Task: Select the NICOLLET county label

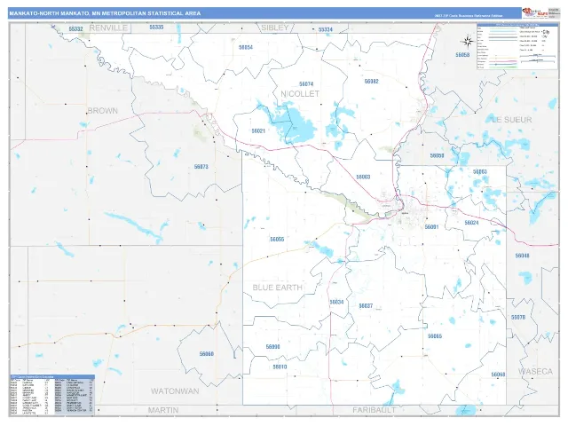Action: click(300, 94)
